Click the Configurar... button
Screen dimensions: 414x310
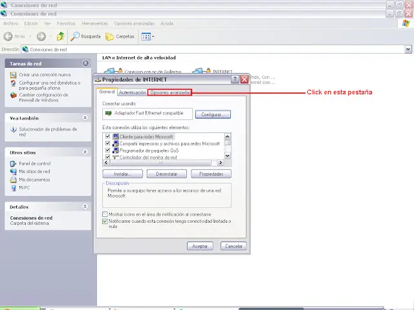[x=213, y=114]
